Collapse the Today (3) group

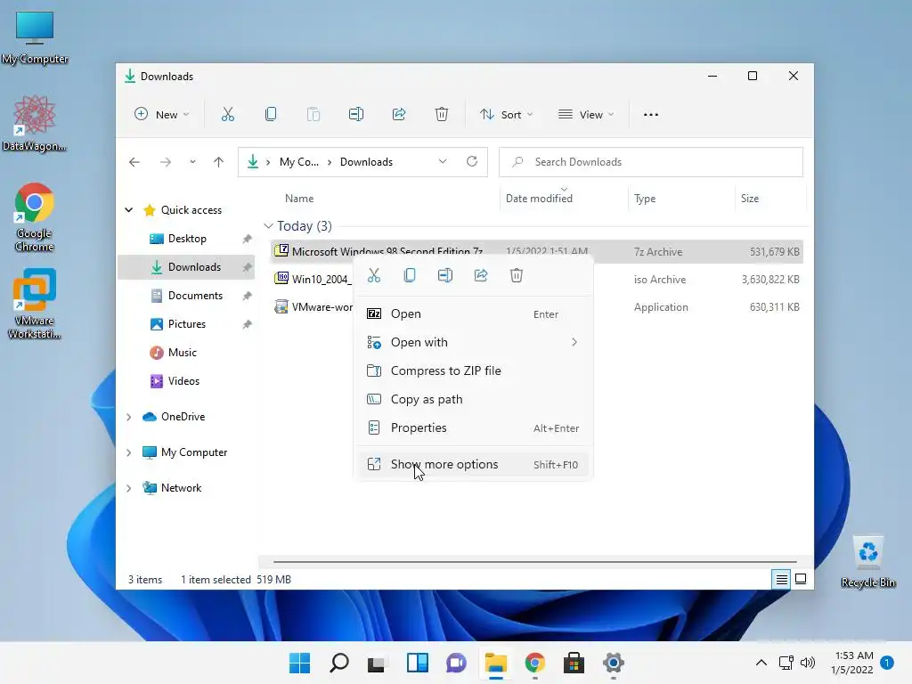268,225
